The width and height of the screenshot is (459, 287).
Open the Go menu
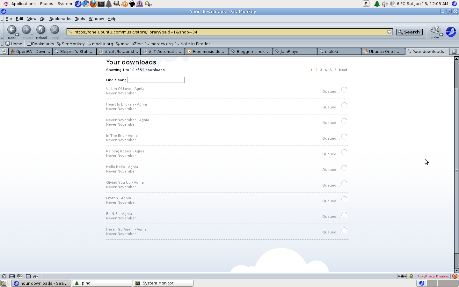point(43,19)
